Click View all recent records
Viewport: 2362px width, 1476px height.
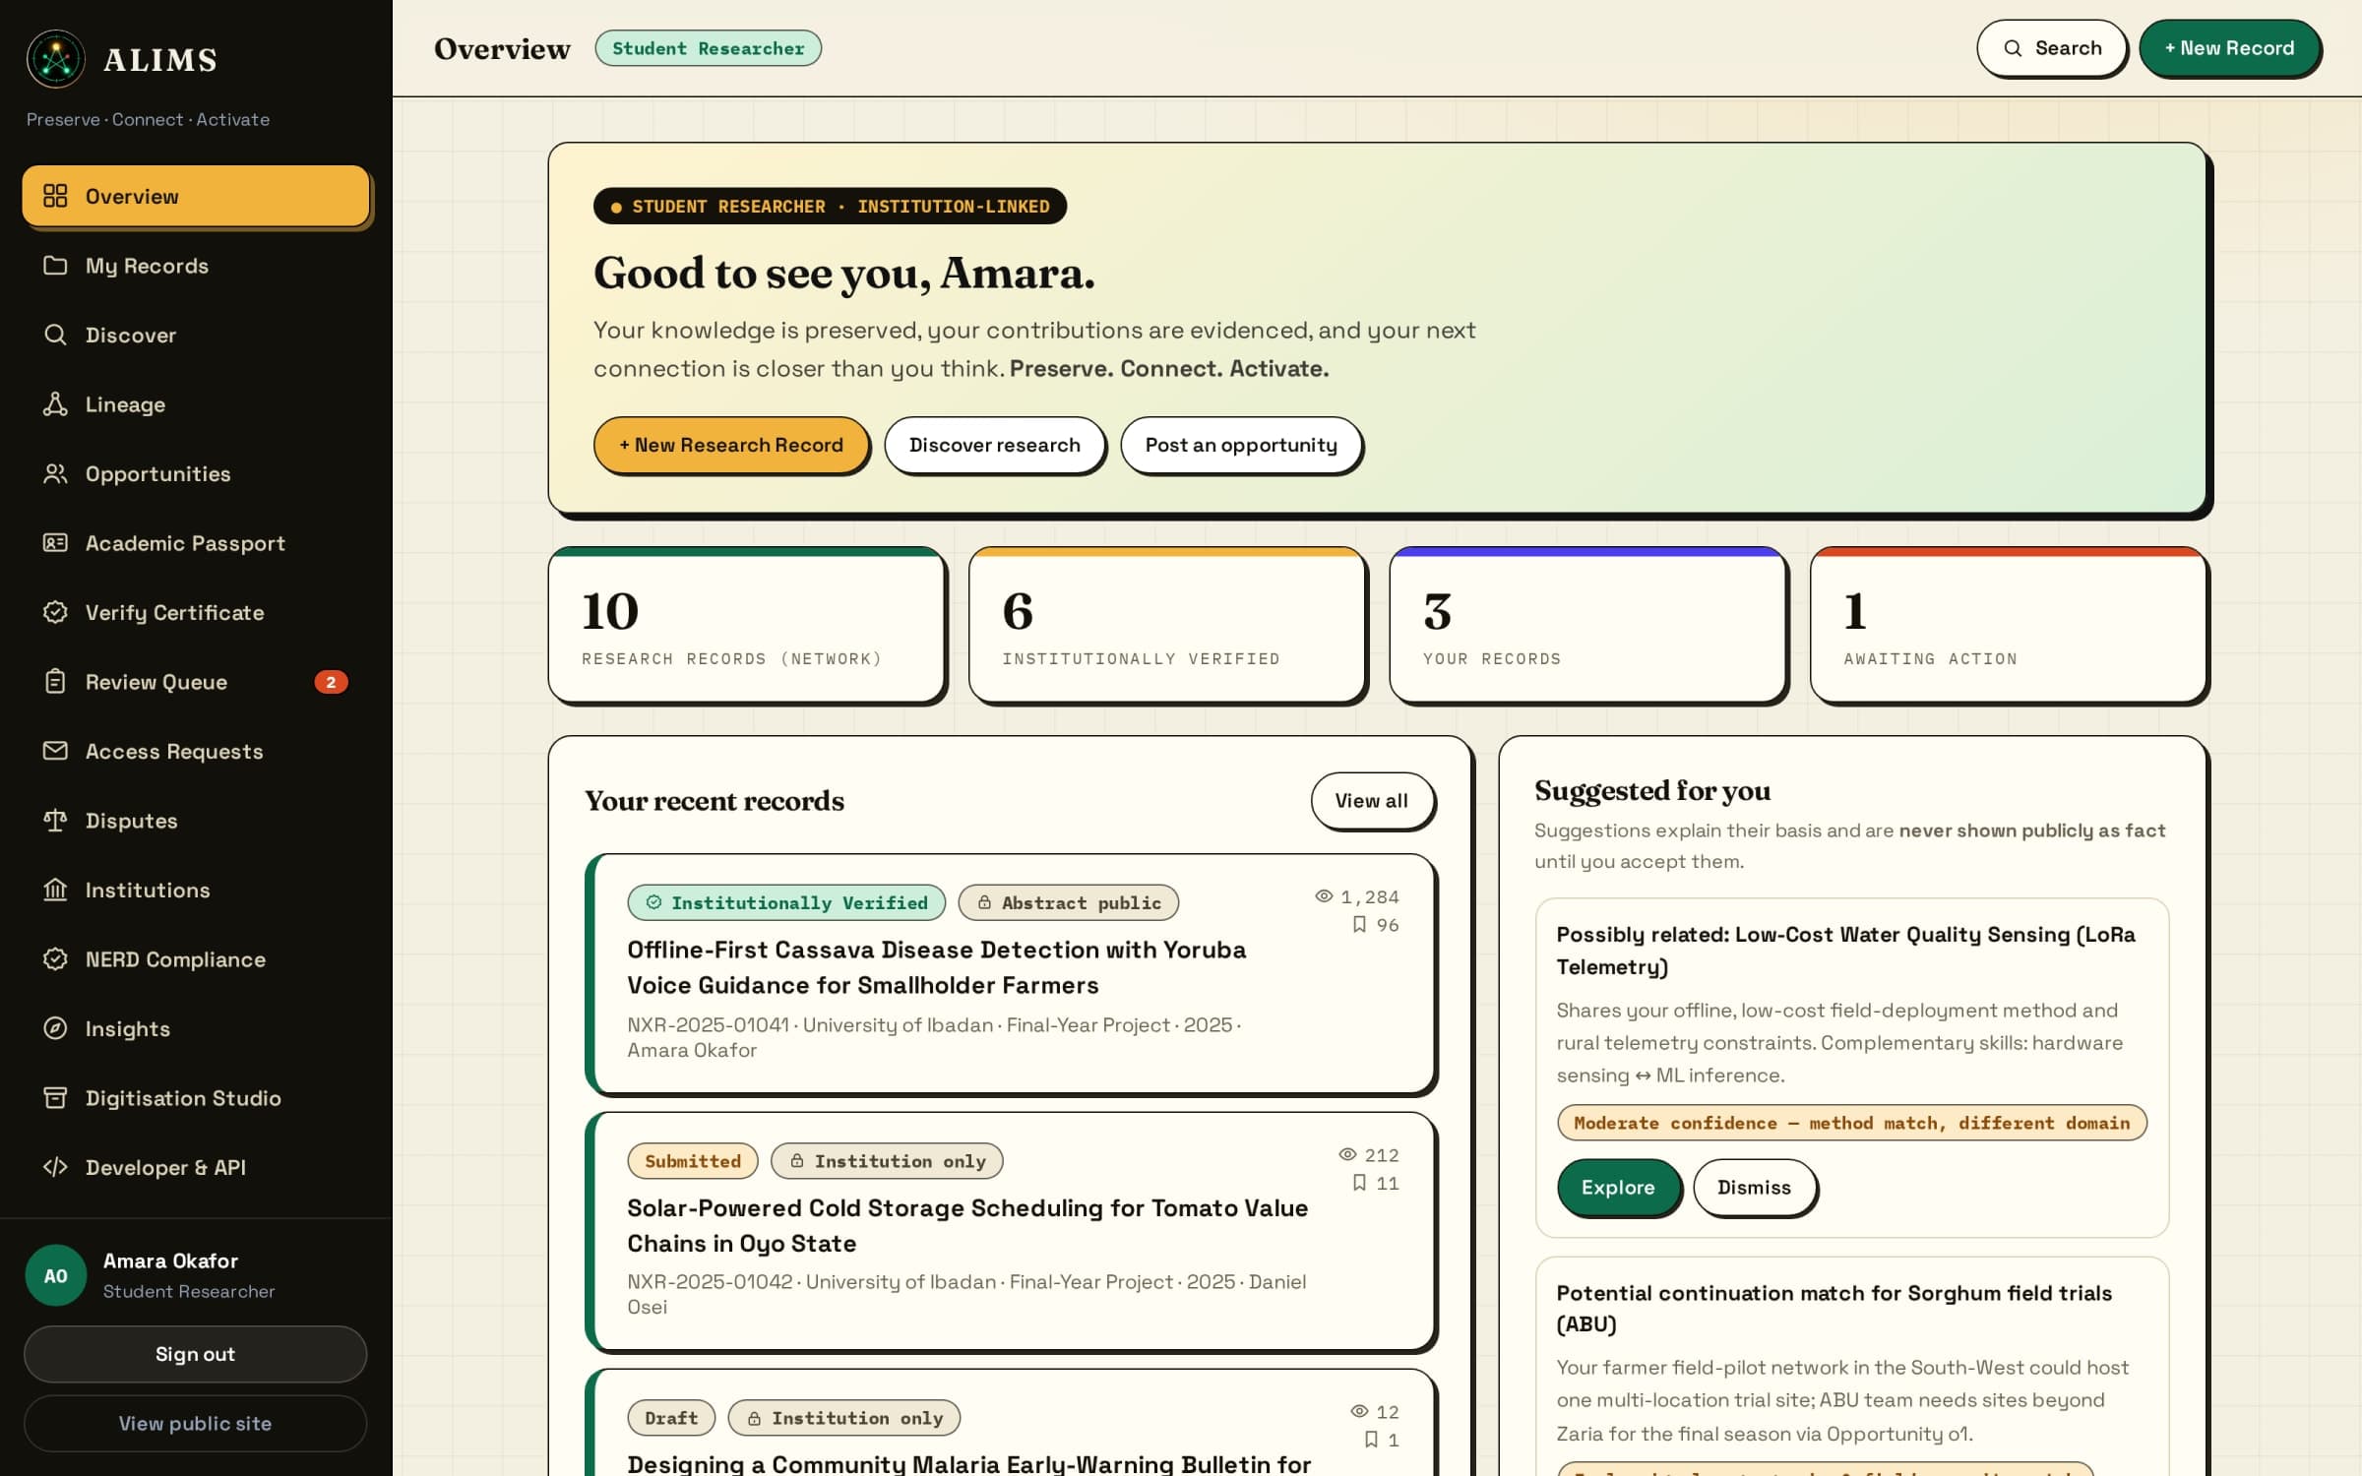pyautogui.click(x=1372, y=801)
